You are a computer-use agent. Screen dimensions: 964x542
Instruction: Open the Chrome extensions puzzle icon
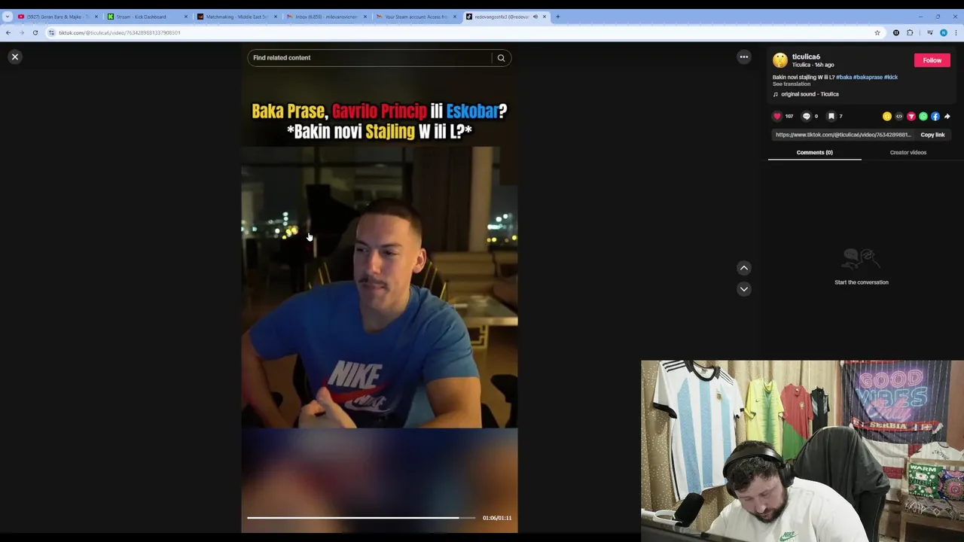point(910,33)
